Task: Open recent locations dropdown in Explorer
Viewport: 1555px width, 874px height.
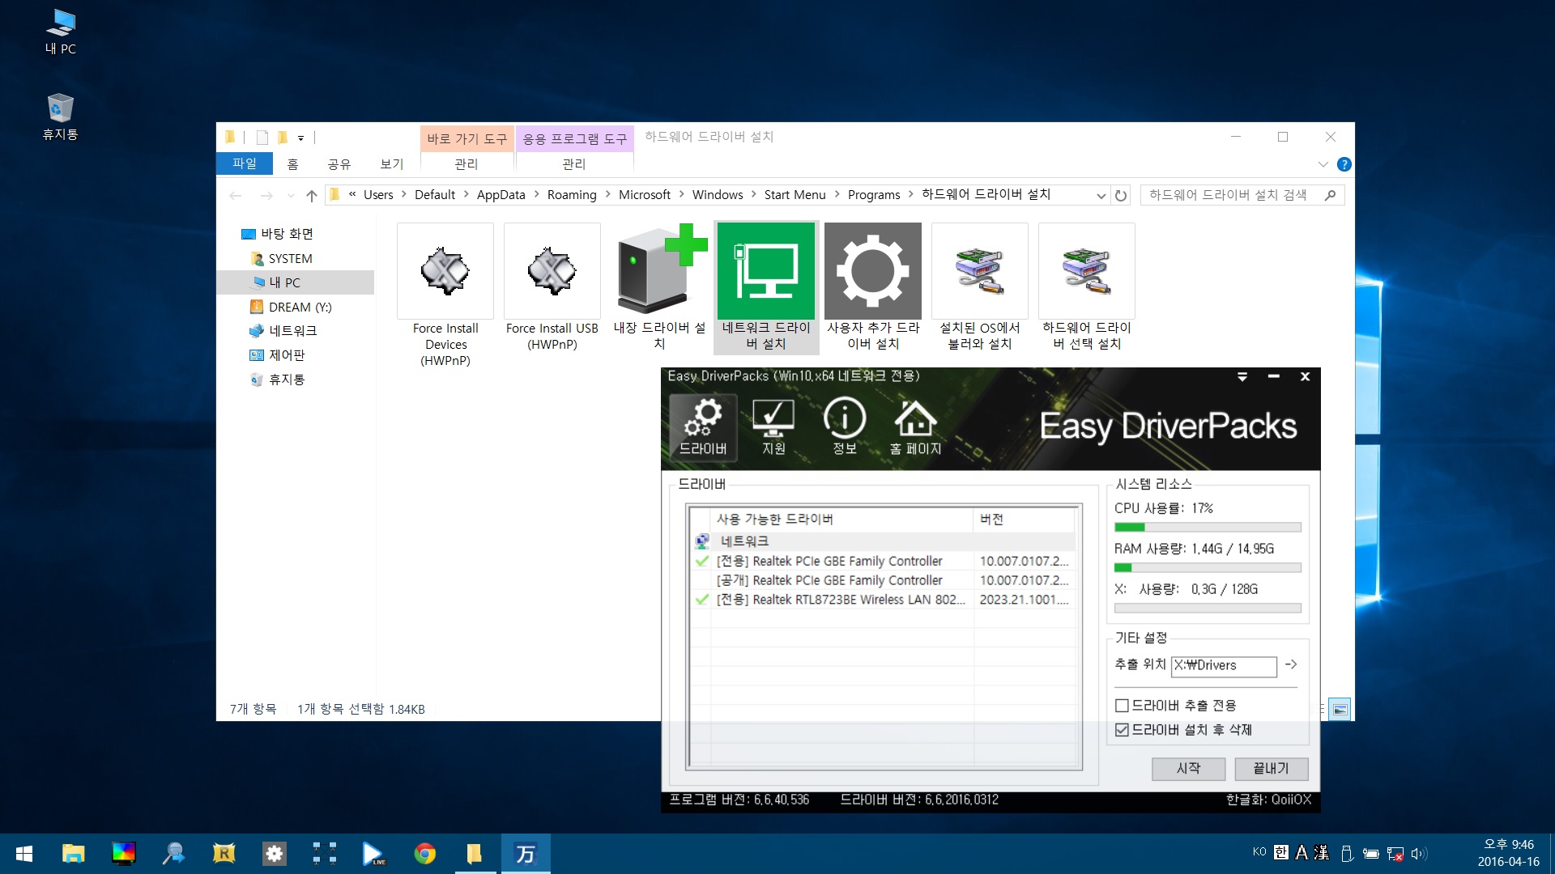Action: pyautogui.click(x=291, y=195)
